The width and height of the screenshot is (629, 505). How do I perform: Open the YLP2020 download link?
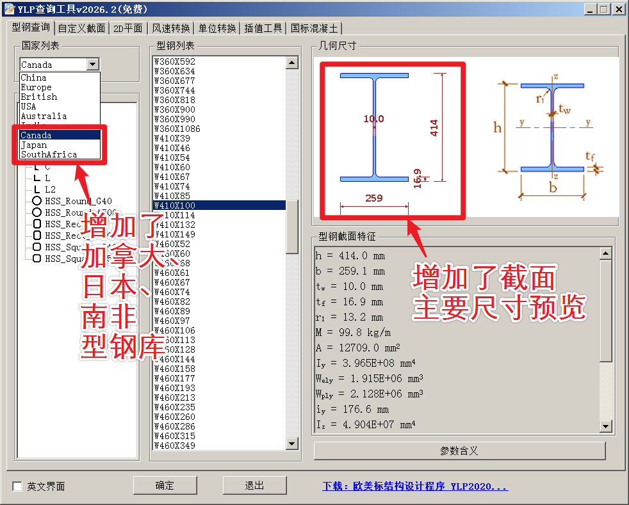(x=414, y=486)
